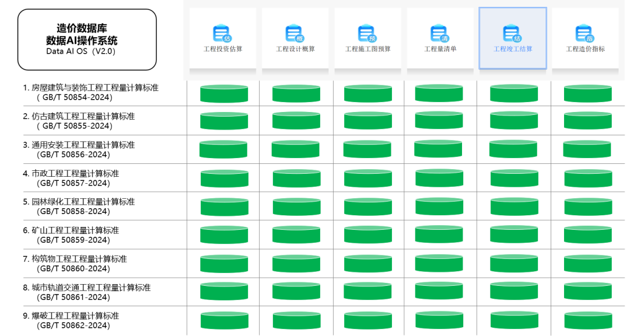The height and width of the screenshot is (336, 630).
Task: Click 构筑物工程 database under 工程投资估算
Action: tap(224, 264)
